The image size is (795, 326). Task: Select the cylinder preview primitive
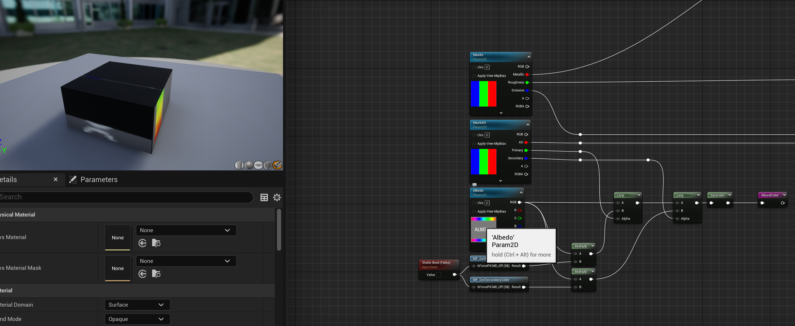pos(239,165)
